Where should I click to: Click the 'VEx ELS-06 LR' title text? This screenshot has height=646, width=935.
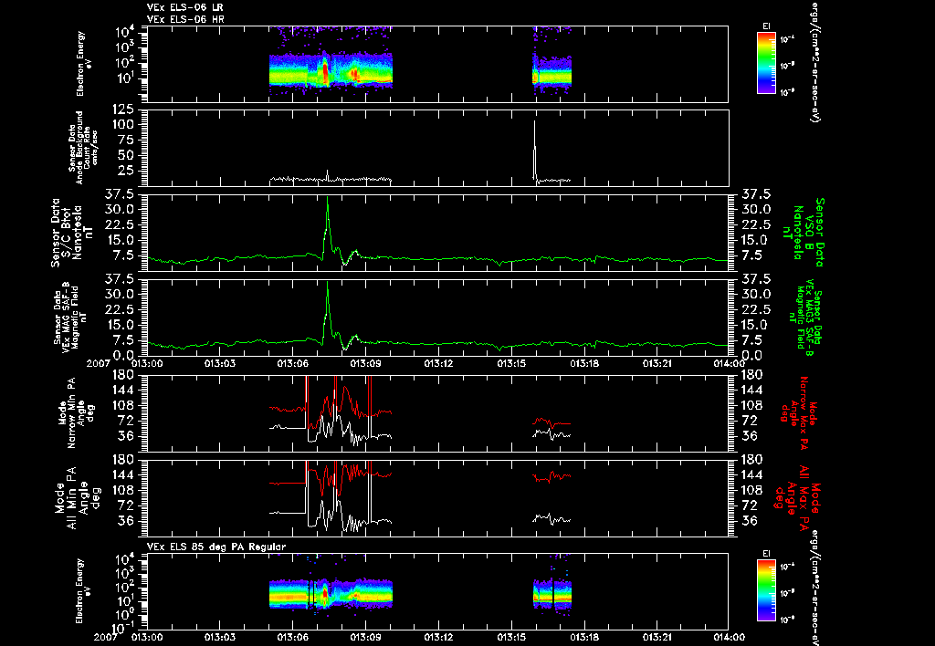pyautogui.click(x=185, y=7)
